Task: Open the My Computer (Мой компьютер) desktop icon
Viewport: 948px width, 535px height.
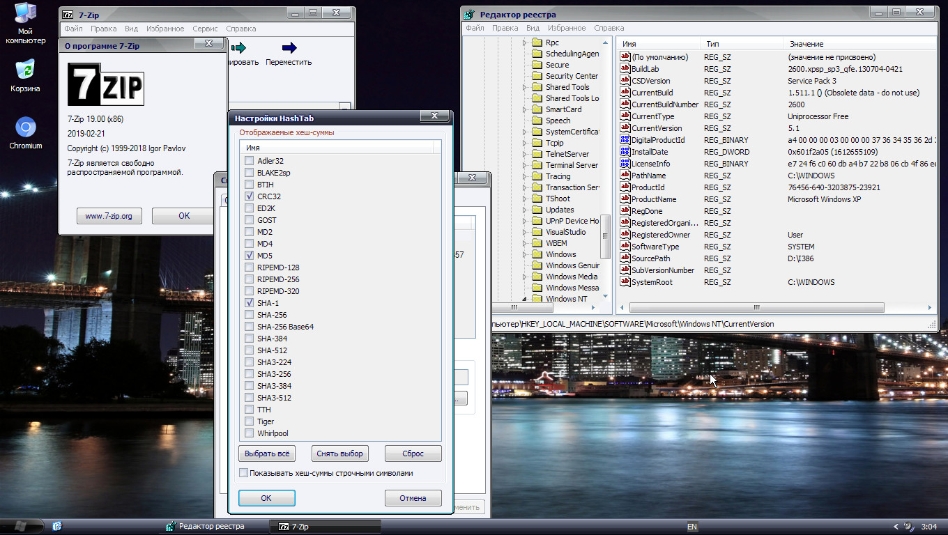Action: (x=25, y=14)
